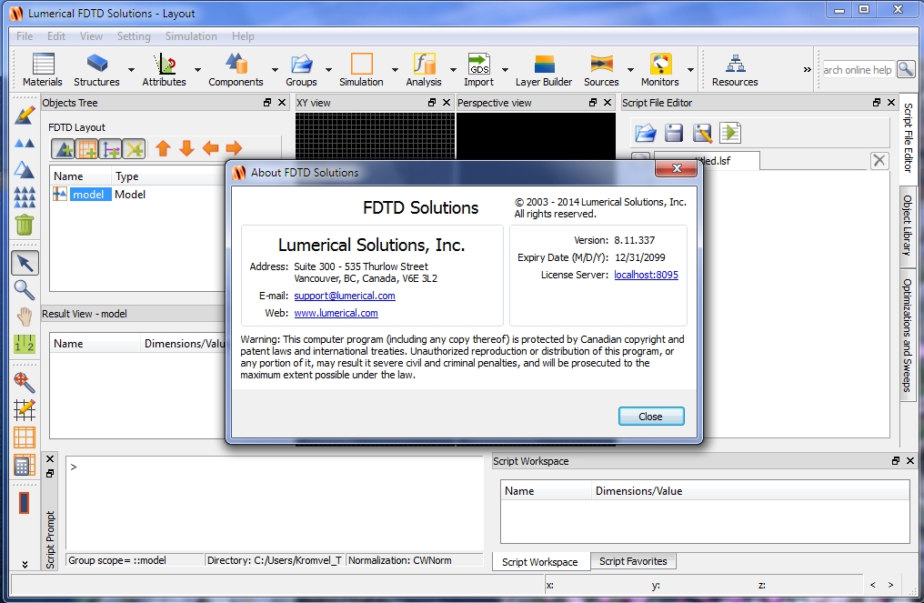
Task: Click the orange move-up arrow in Objects Tree
Action: point(163,148)
